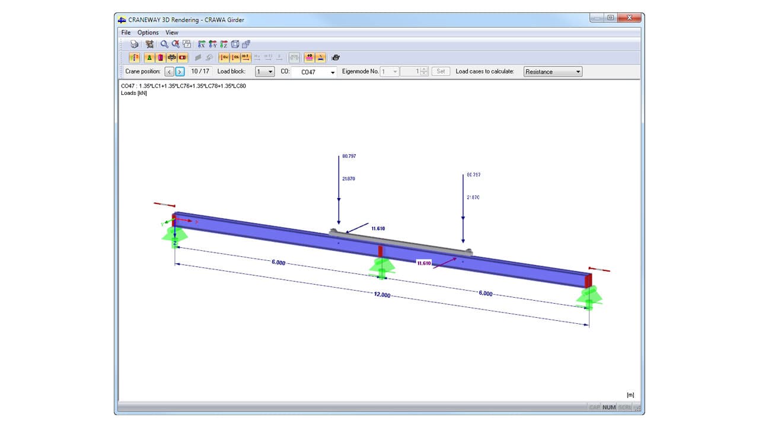Toggle the horizontal load H-T display
This screenshot has height=427, width=759.
pyautogui.click(x=245, y=58)
